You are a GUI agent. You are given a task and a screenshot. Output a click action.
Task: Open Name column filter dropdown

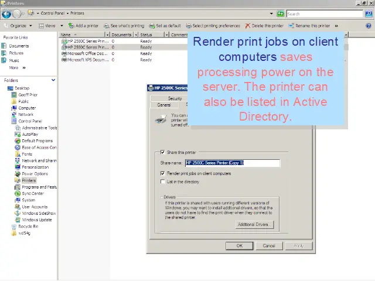point(107,35)
